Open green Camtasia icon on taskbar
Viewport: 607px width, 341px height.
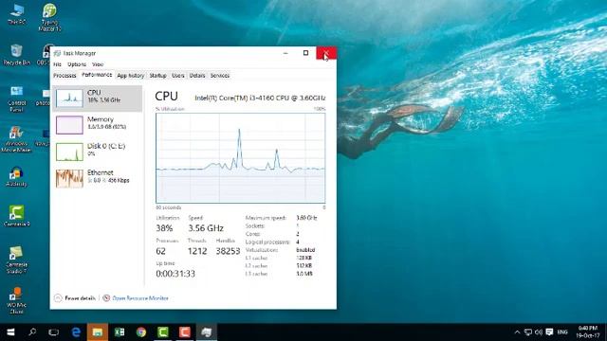pyautogui.click(x=163, y=332)
